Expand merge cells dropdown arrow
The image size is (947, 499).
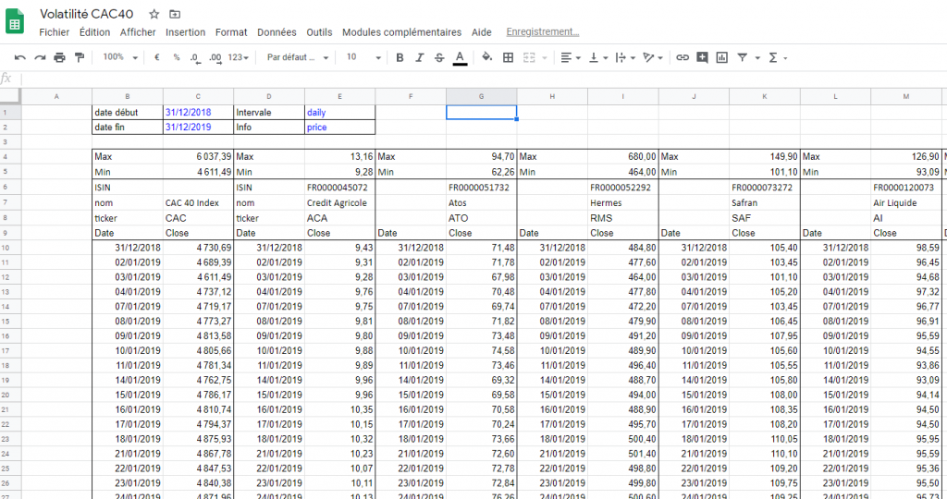pyautogui.click(x=544, y=58)
